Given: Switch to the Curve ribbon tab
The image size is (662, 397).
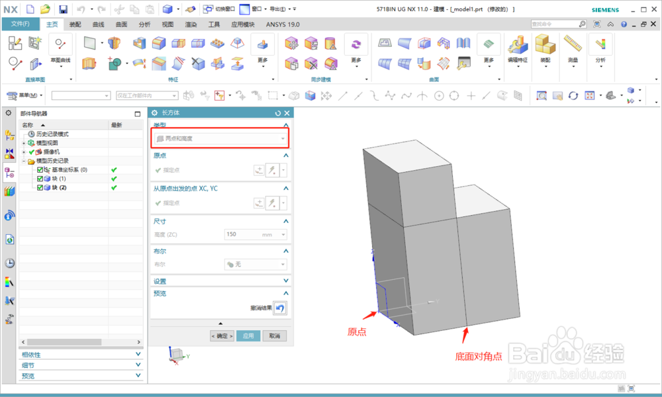Looking at the screenshot, I should [x=99, y=24].
